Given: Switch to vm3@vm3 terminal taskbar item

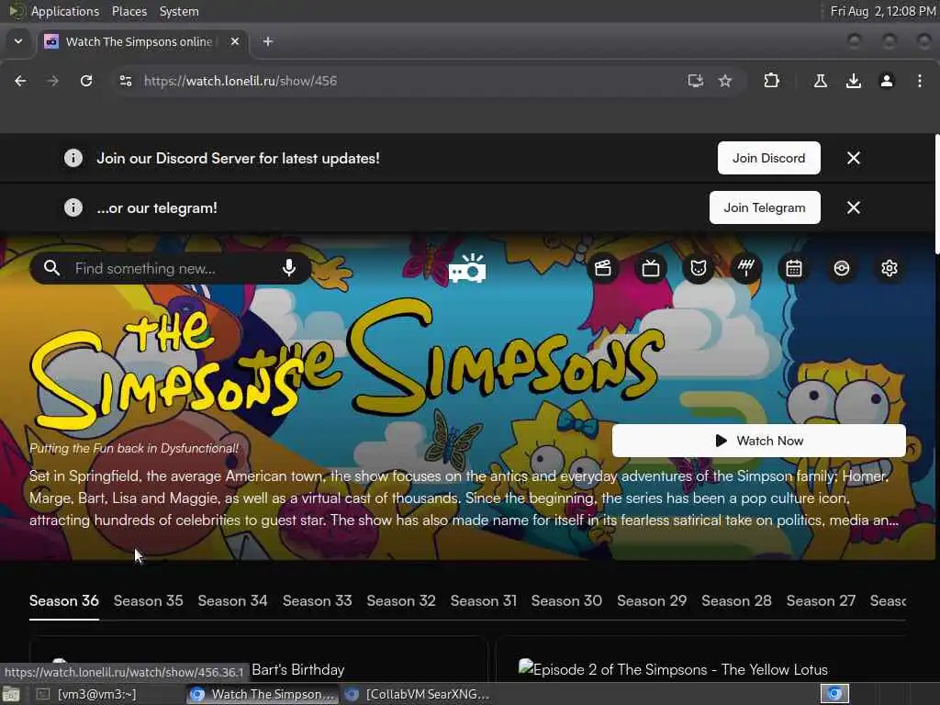Looking at the screenshot, I should coord(87,694).
